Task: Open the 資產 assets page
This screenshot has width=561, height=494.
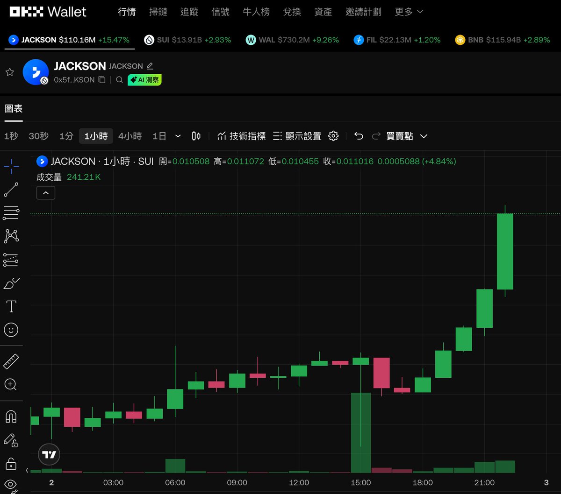Action: (x=323, y=12)
